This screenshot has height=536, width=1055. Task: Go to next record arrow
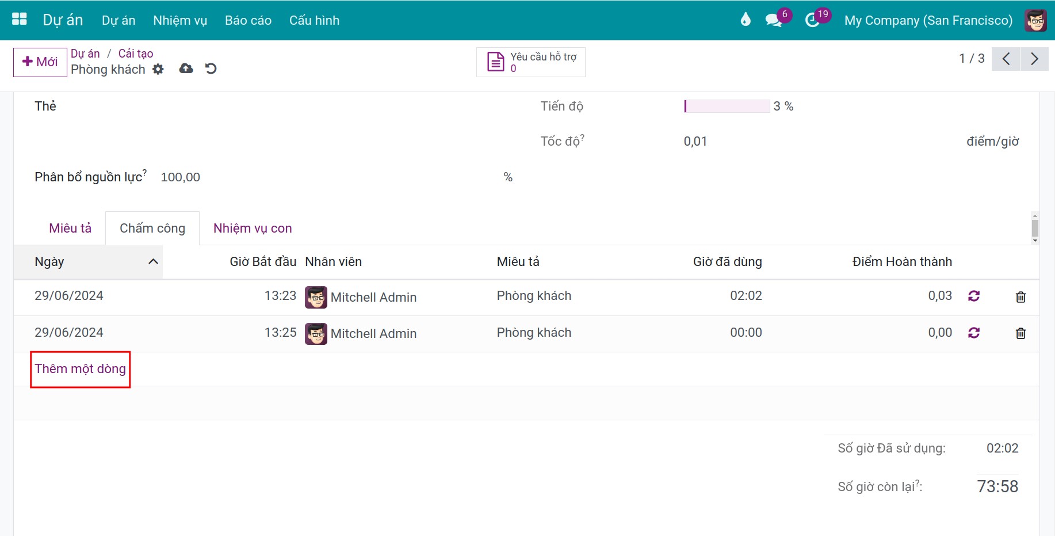tap(1034, 59)
